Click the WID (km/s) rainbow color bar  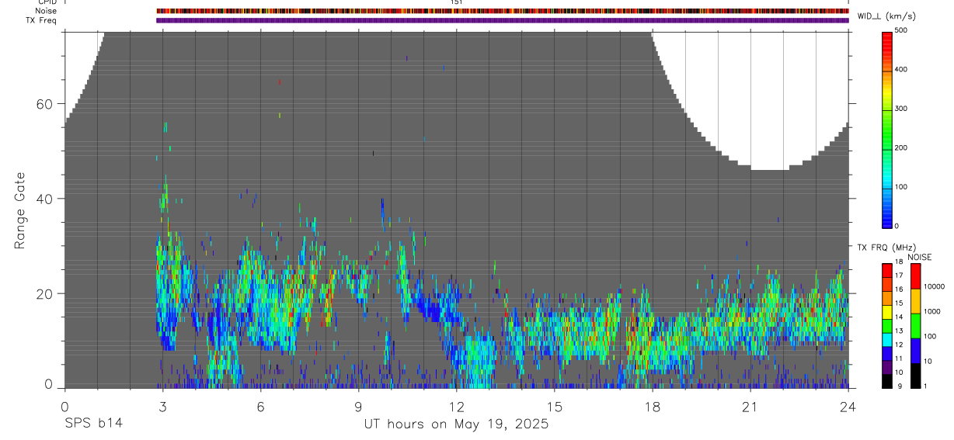888,129
